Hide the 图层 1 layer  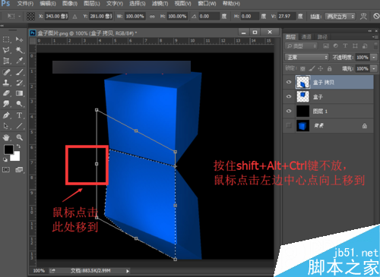(289, 111)
